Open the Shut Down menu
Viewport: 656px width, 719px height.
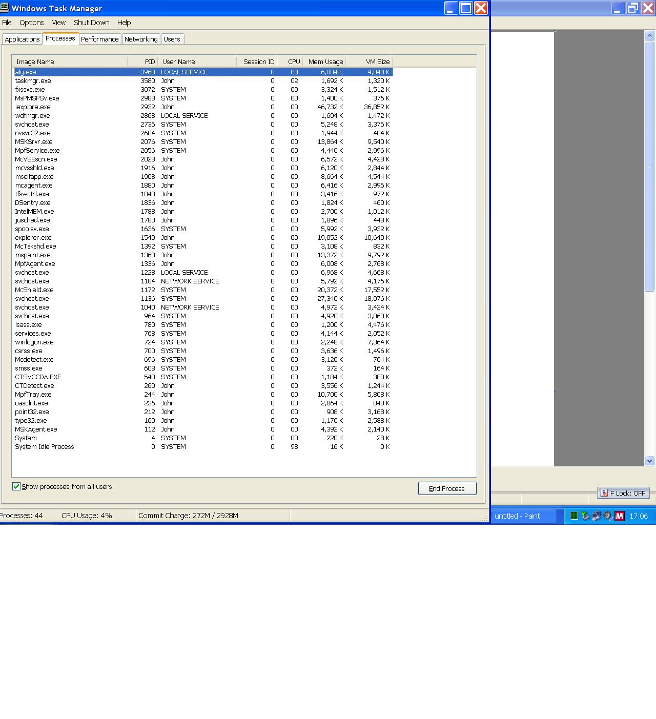[x=92, y=23]
